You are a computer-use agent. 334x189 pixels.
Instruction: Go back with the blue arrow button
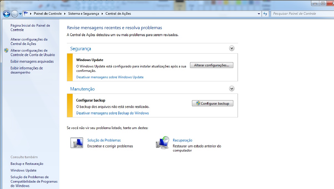(x=6, y=13)
